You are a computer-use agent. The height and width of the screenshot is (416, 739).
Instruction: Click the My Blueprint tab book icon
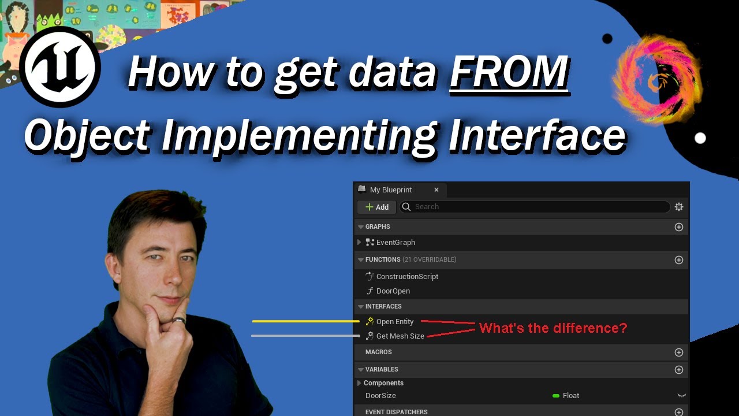[x=362, y=189]
